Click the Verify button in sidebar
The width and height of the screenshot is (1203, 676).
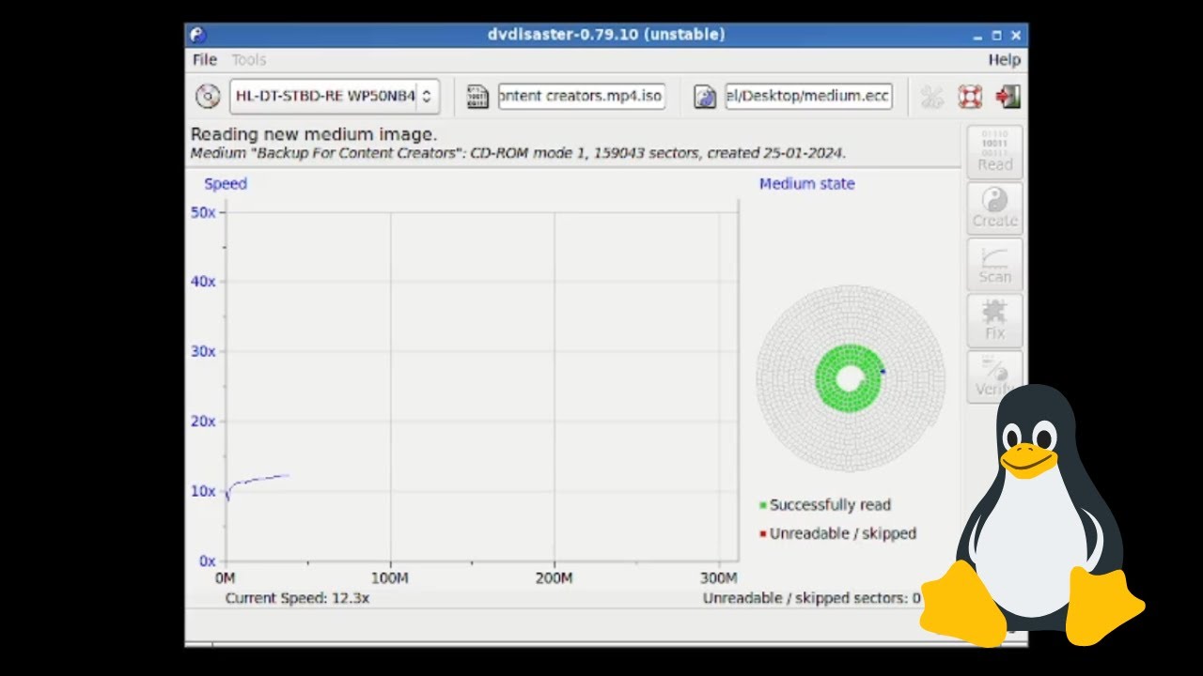(x=995, y=377)
